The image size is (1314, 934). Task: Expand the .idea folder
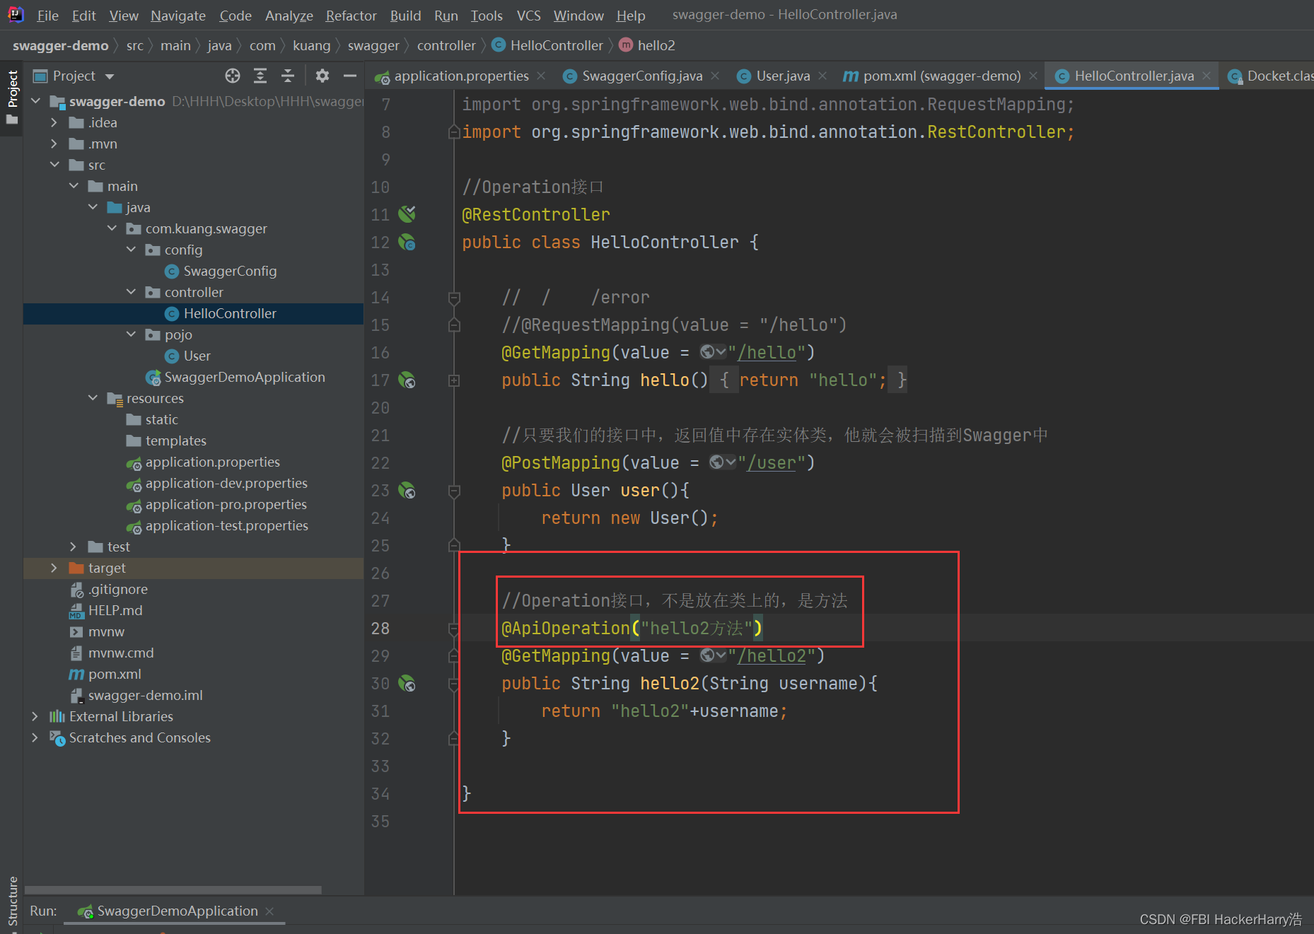point(54,123)
